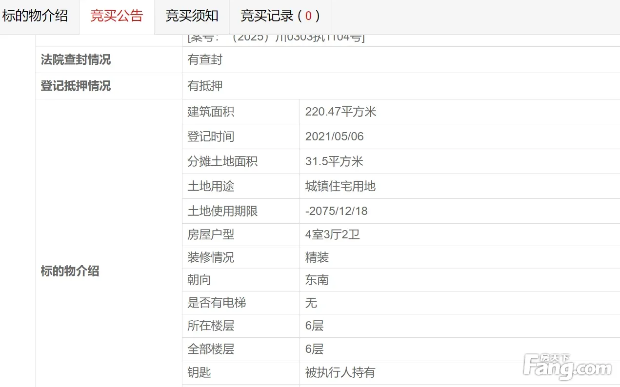
Task: View the 竞买记录 (0) tab
Action: [280, 16]
